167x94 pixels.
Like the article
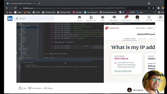[22, 88]
